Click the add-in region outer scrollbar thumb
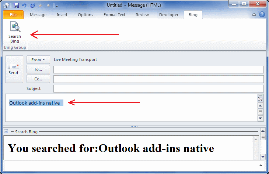 coord(263,137)
